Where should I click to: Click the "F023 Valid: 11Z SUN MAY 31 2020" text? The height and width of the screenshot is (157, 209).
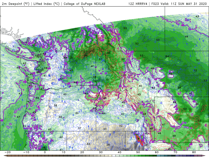(x=180, y=4)
